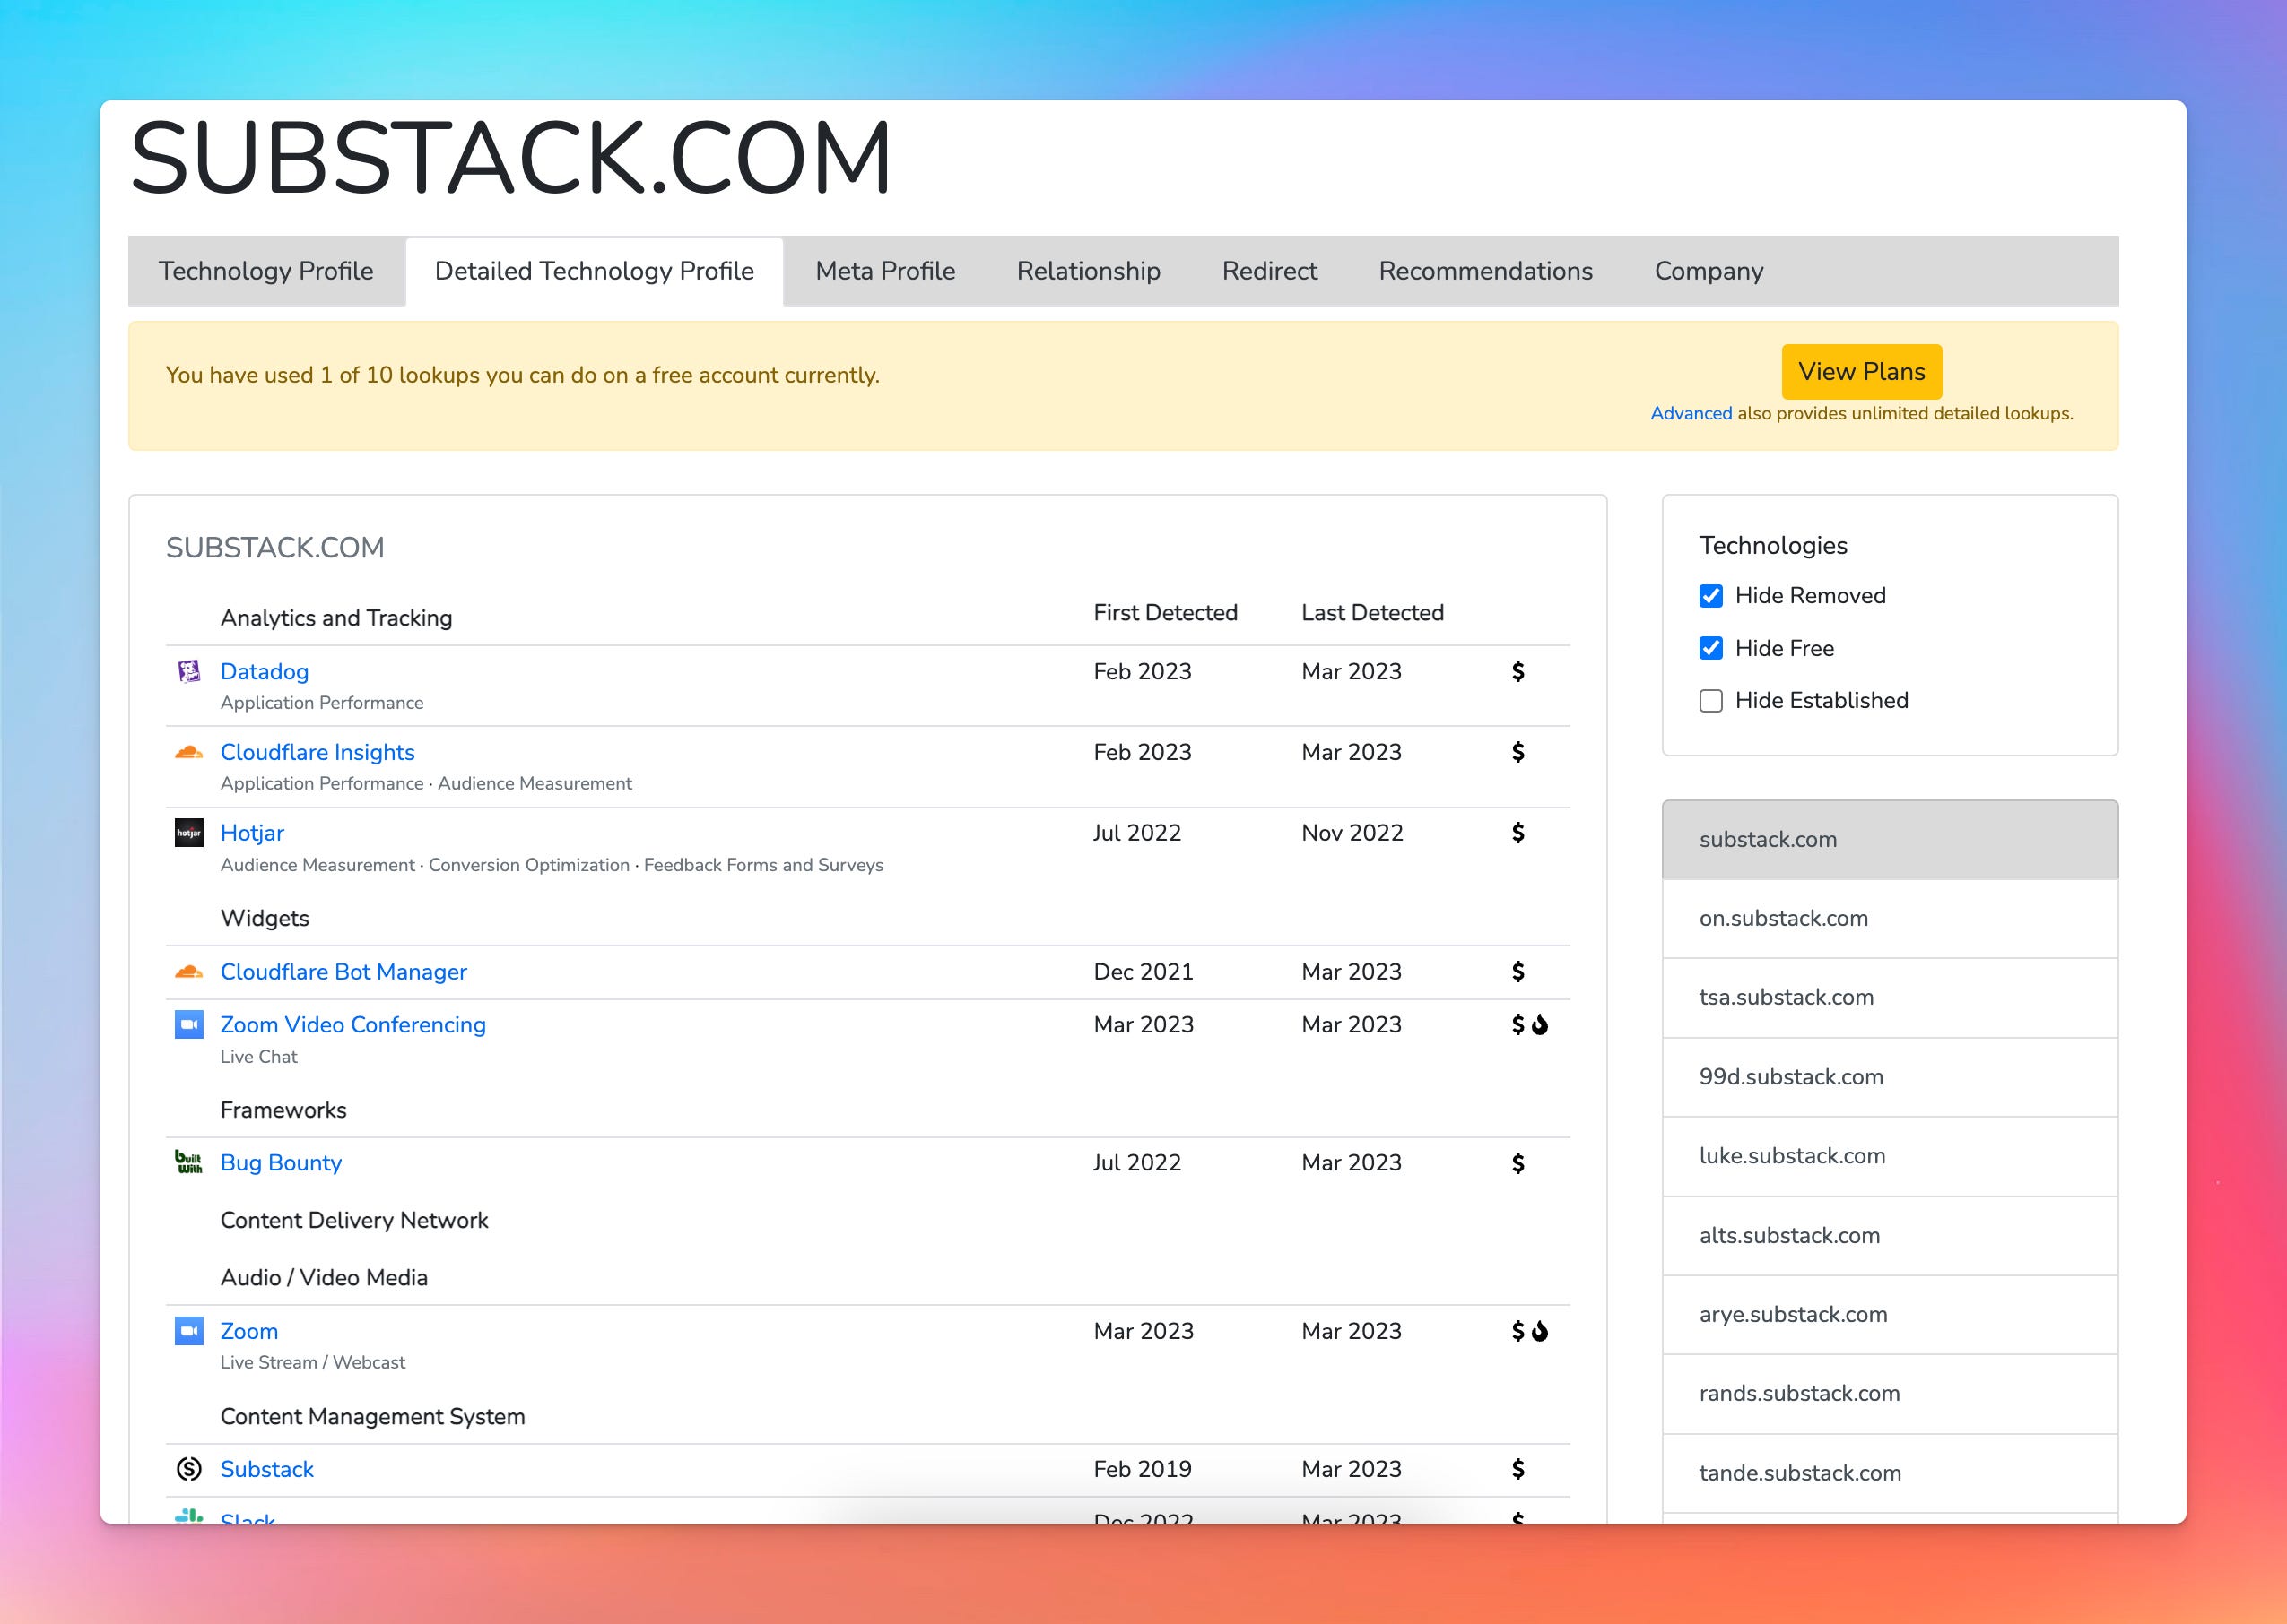Click the Bug Bounty BuiltWith icon

pos(188,1162)
